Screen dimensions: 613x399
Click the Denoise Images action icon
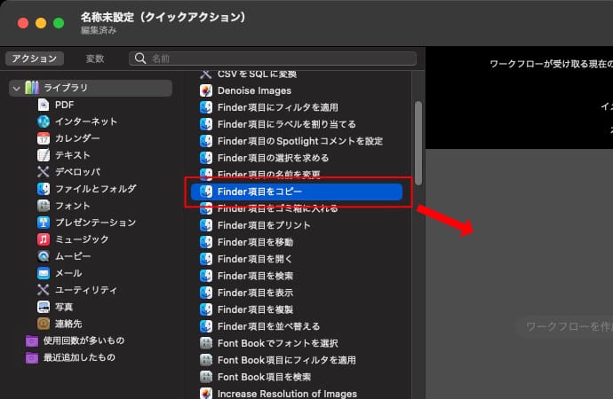pyautogui.click(x=206, y=90)
